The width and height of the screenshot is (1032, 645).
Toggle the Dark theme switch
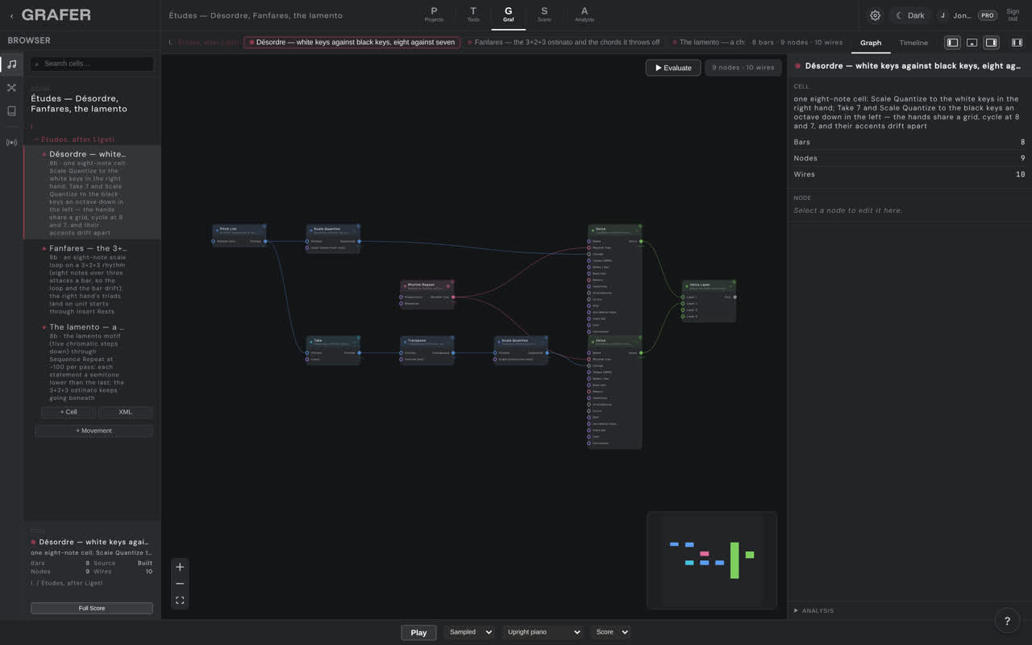click(x=910, y=15)
